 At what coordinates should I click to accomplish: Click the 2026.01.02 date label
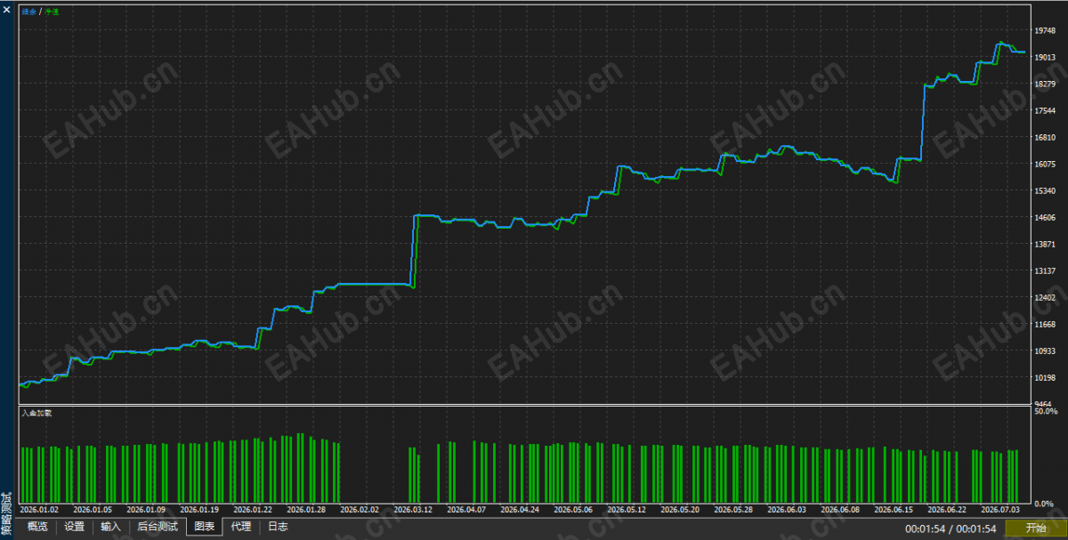pyautogui.click(x=39, y=510)
